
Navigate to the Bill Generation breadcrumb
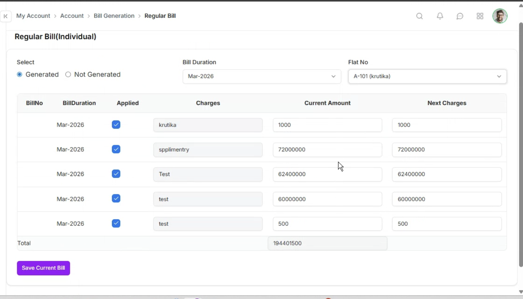click(x=114, y=16)
